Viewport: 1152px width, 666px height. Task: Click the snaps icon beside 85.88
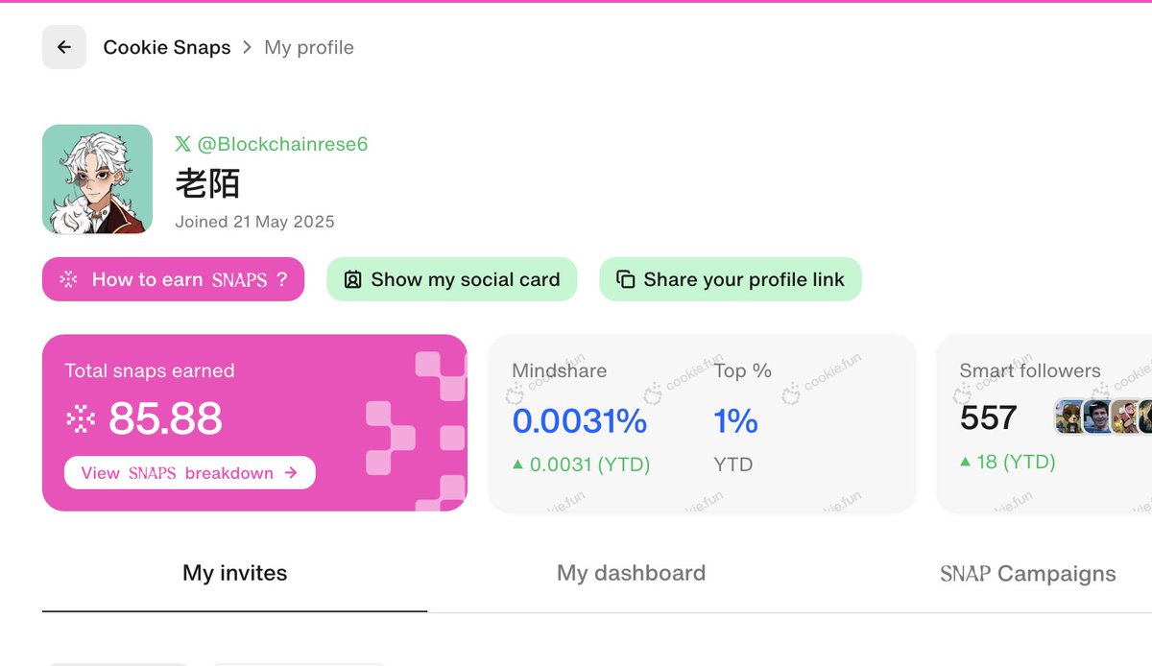pyautogui.click(x=79, y=418)
